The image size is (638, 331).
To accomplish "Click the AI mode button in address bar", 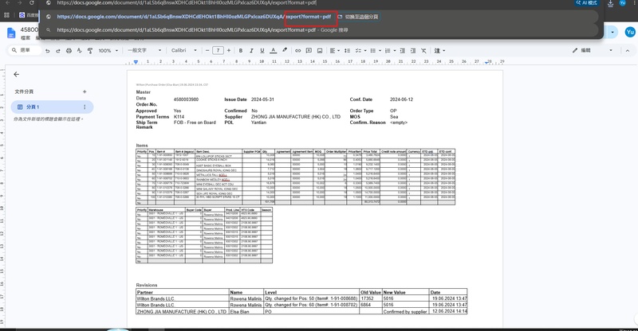I will point(586,3).
